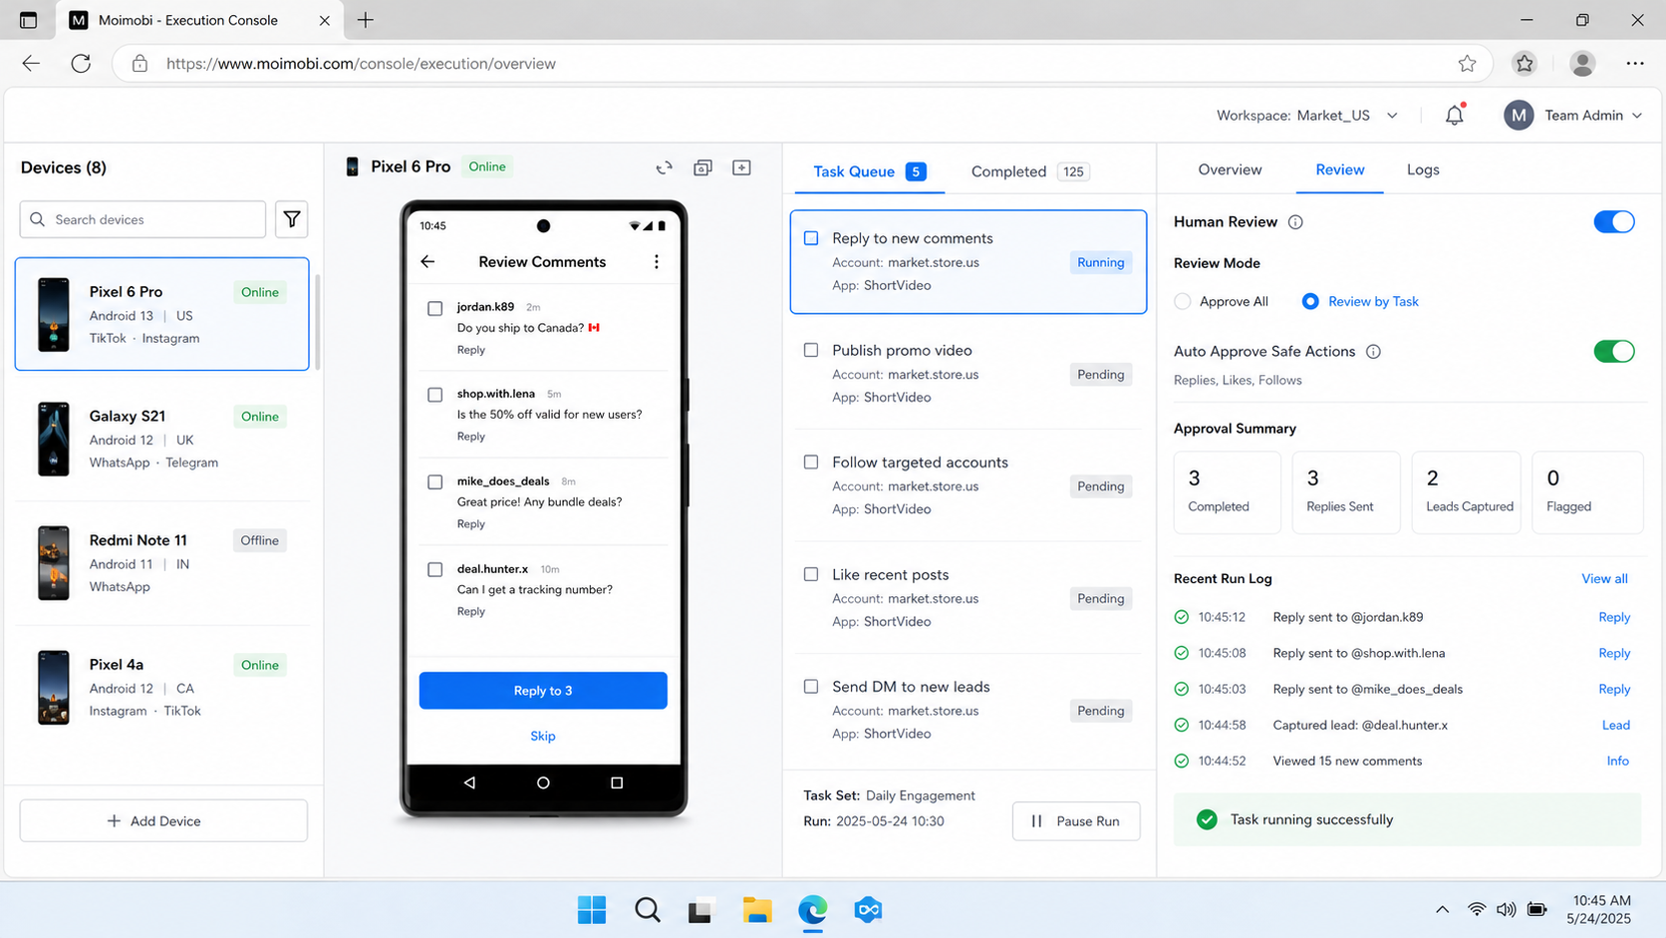This screenshot has height=938, width=1666.
Task: Click View all in Recent Run Log
Action: tap(1604, 579)
